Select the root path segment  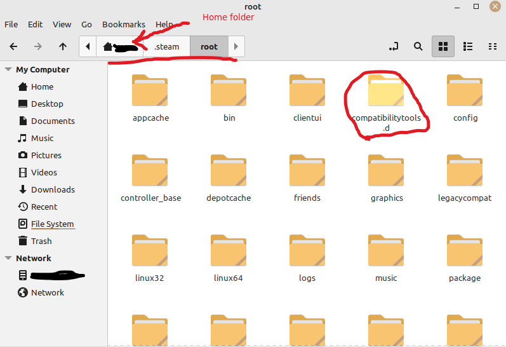[209, 46]
